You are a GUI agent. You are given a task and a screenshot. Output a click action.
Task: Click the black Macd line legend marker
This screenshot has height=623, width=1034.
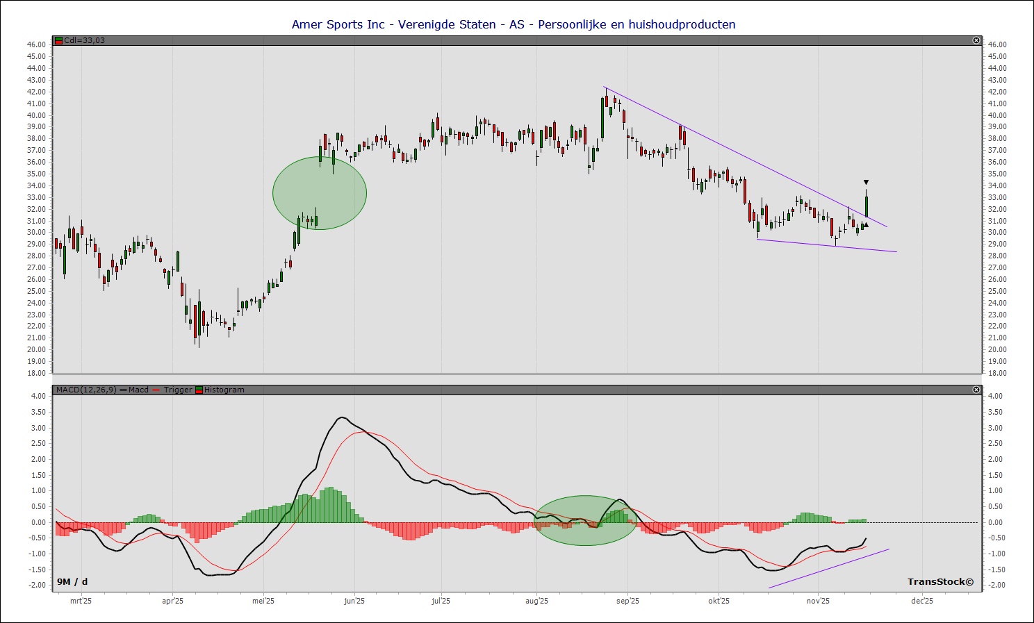(124, 390)
